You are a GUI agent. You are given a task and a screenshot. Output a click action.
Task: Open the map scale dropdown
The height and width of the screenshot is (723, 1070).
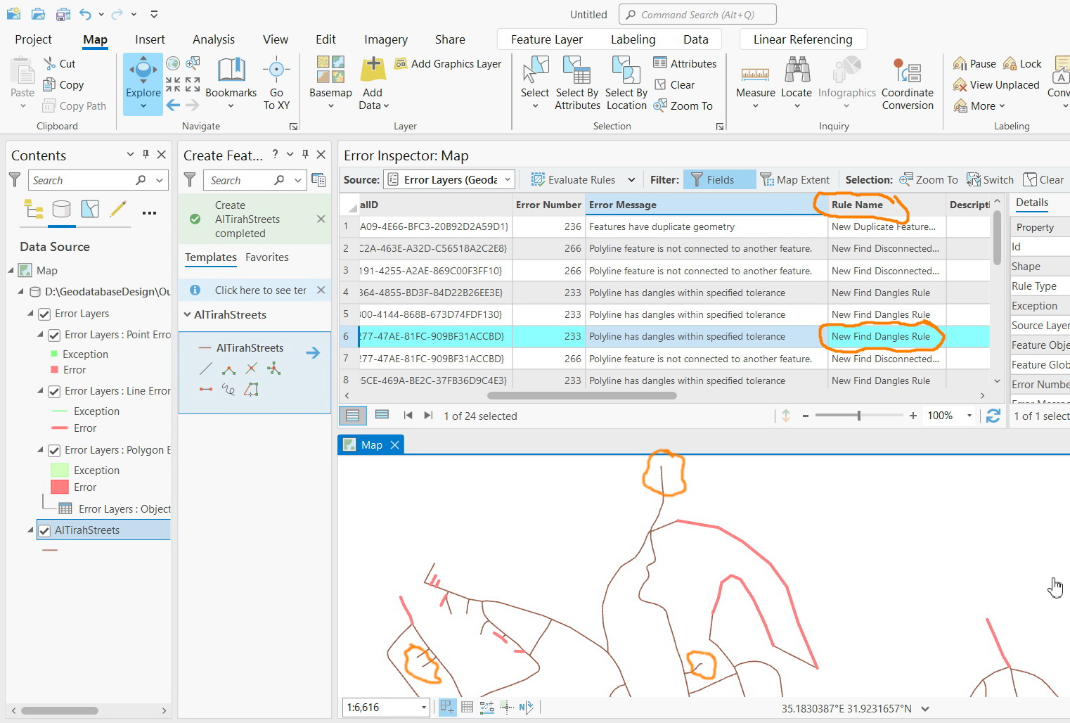[x=423, y=708]
